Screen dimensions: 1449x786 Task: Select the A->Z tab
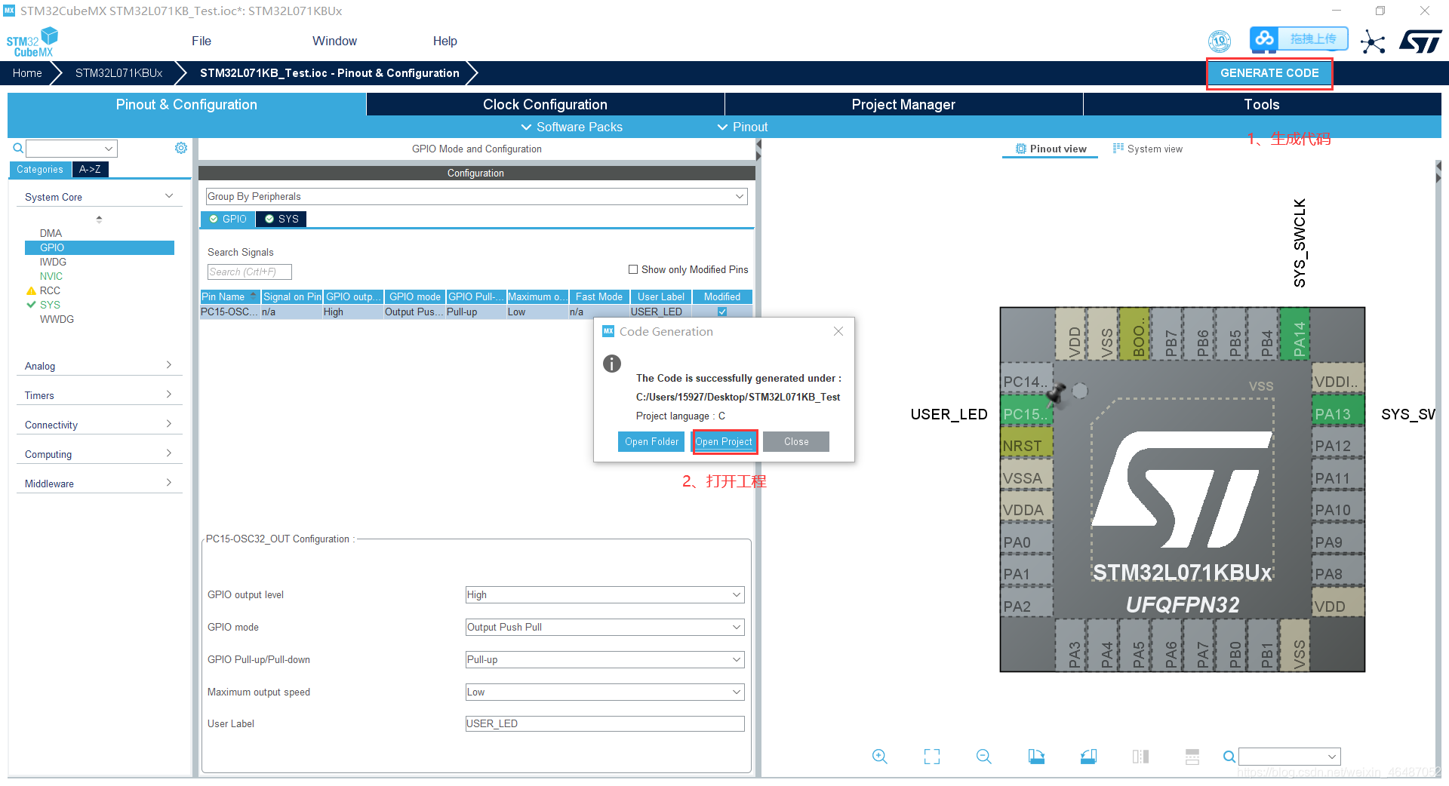(90, 169)
